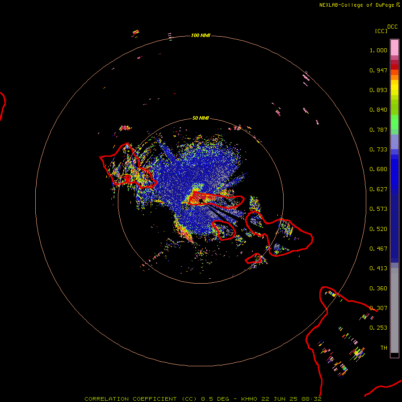This screenshot has width=402, height=402.
Task: Click the KHMO radar site location at center
Action: pyautogui.click(x=201, y=201)
